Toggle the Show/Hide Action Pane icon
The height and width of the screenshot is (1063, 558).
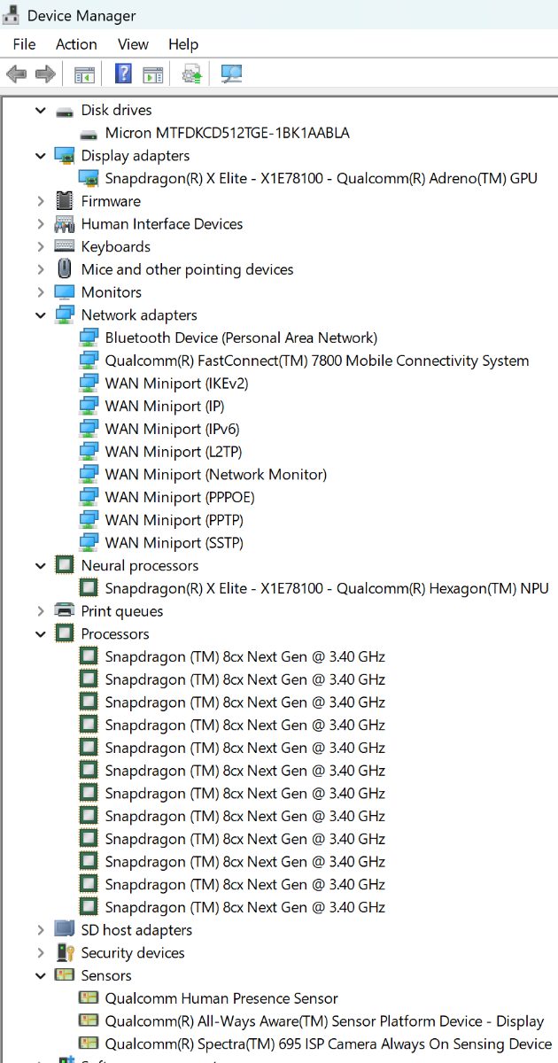click(153, 74)
